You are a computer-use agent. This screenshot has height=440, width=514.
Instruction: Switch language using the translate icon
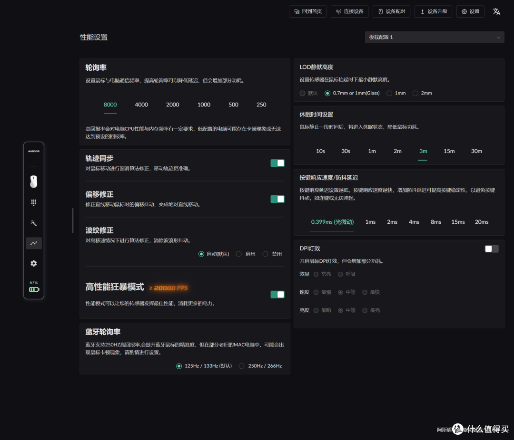pyautogui.click(x=496, y=11)
